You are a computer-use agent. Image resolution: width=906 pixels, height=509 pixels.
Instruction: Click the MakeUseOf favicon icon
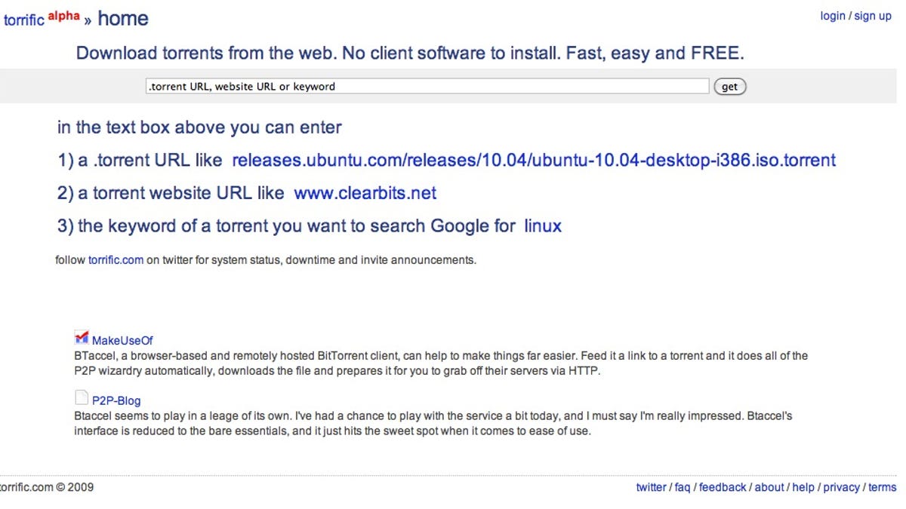(82, 337)
